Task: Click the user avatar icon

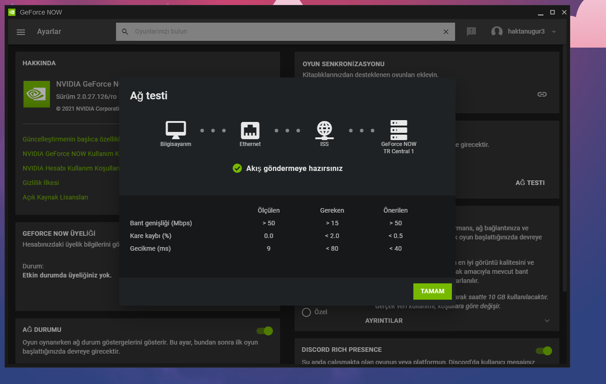Action: [497, 32]
